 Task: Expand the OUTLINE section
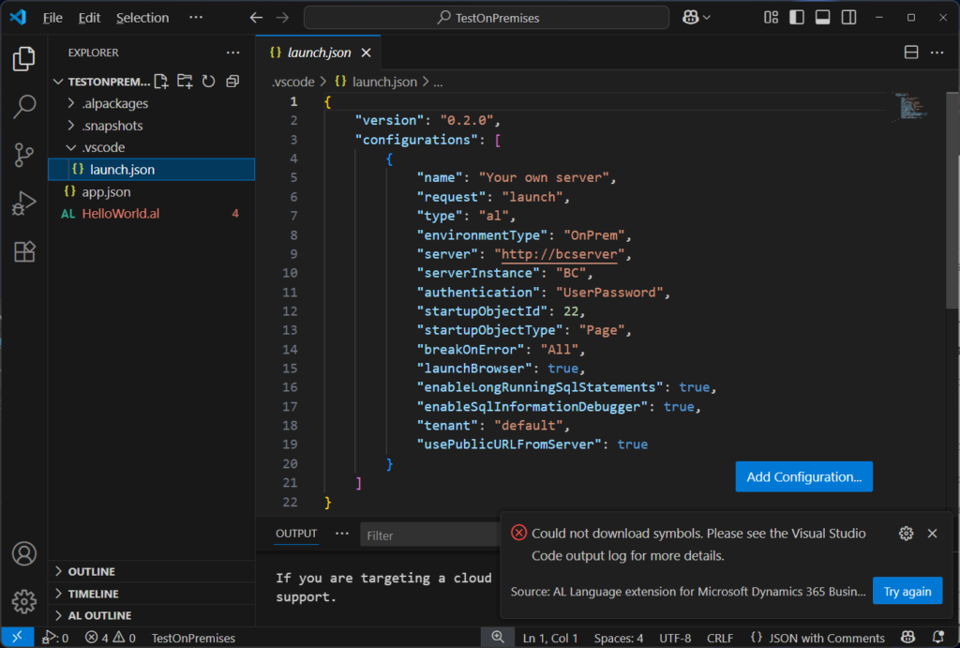[91, 571]
